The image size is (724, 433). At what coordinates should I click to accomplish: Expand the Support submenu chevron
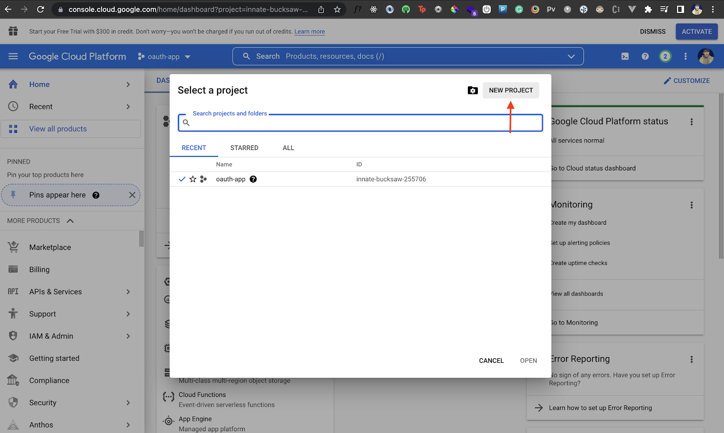(128, 314)
